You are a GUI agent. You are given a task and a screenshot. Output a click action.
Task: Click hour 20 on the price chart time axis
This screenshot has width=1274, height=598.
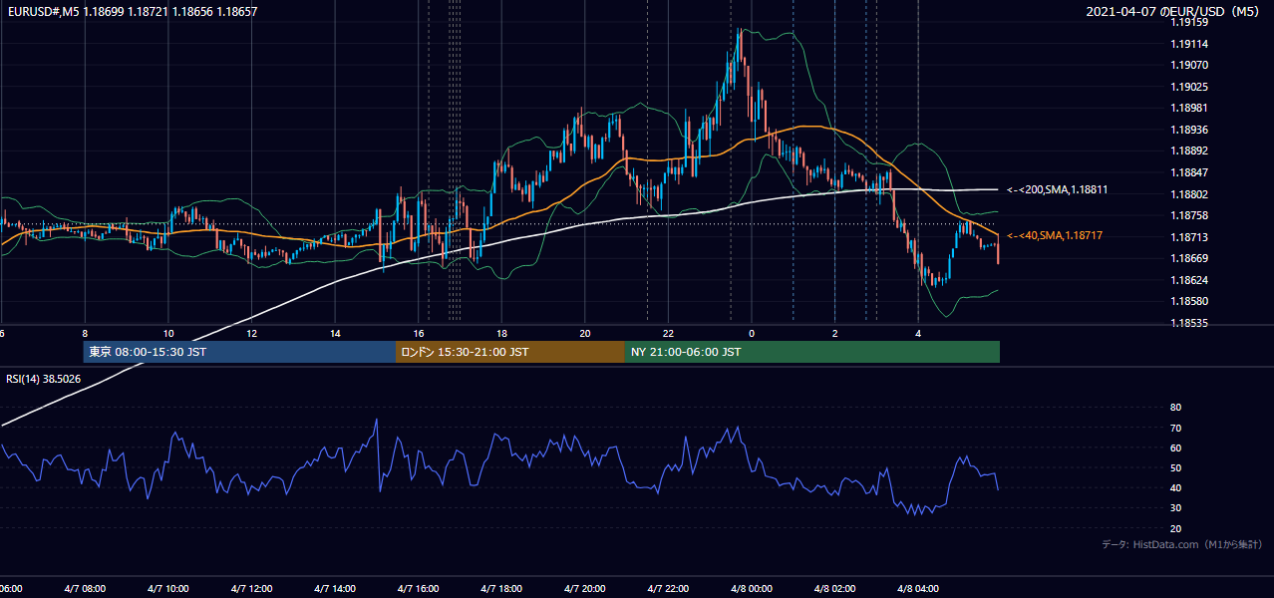pyautogui.click(x=585, y=333)
